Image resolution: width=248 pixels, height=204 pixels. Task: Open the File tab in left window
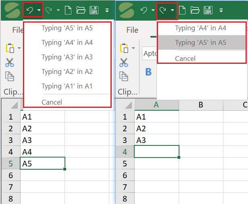[18, 30]
